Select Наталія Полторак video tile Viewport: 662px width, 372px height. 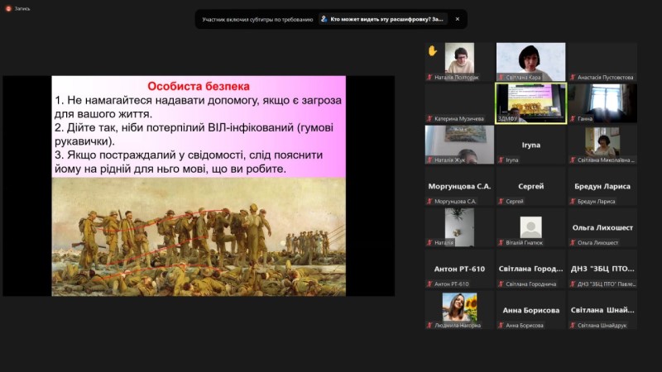click(459, 61)
